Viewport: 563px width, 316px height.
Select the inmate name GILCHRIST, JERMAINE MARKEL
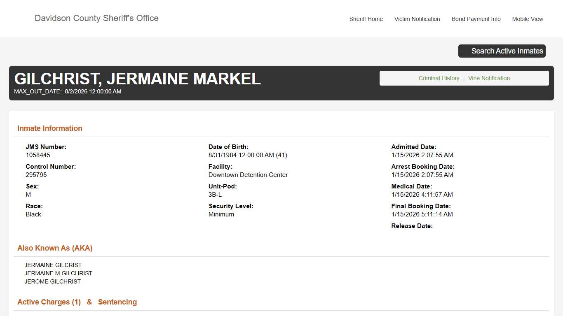(x=137, y=79)
